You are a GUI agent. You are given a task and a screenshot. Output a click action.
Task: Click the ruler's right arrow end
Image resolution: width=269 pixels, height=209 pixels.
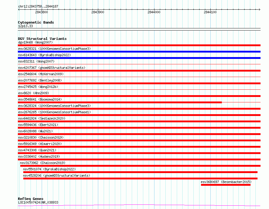click(x=259, y=10)
